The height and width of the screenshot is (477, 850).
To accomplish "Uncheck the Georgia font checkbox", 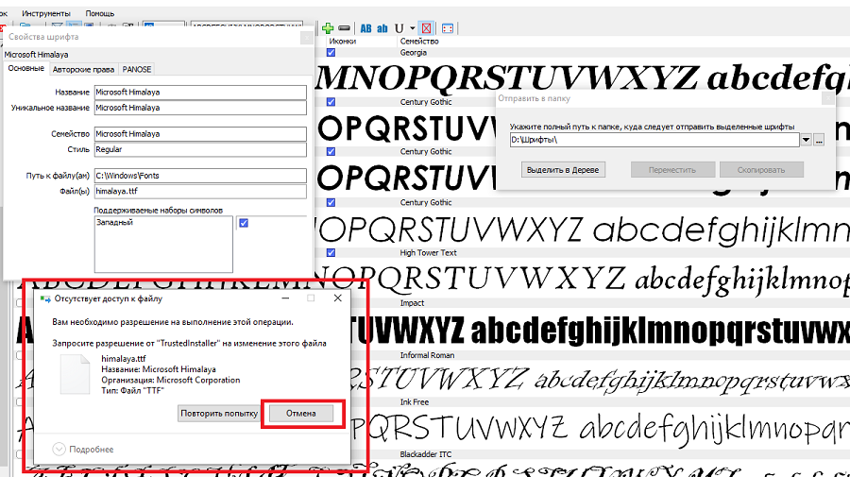I will tap(331, 53).
